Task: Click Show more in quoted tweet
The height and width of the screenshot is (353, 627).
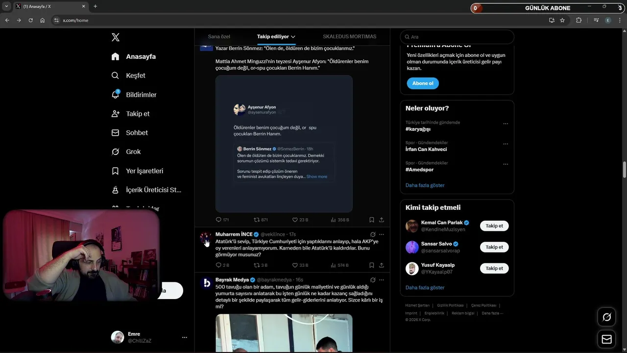Action: (x=317, y=176)
